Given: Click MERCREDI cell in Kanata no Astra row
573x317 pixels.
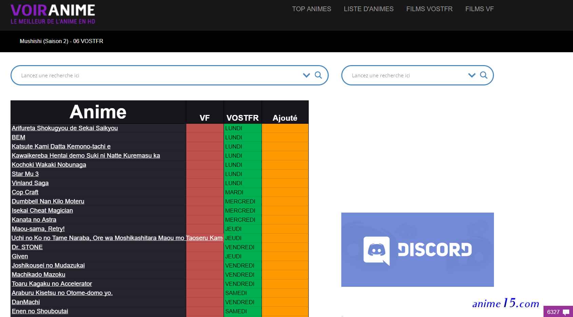Looking at the screenshot, I should click(243, 220).
